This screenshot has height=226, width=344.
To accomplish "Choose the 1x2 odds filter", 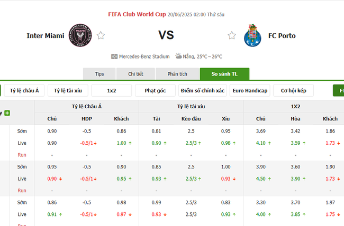I will tap(112, 90).
